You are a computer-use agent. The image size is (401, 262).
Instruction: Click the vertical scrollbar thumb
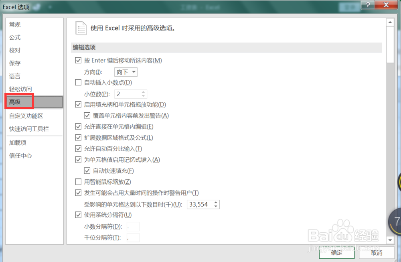390,45
